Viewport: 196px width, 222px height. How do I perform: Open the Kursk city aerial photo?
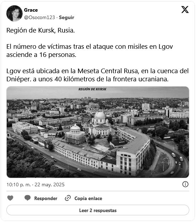(98, 132)
